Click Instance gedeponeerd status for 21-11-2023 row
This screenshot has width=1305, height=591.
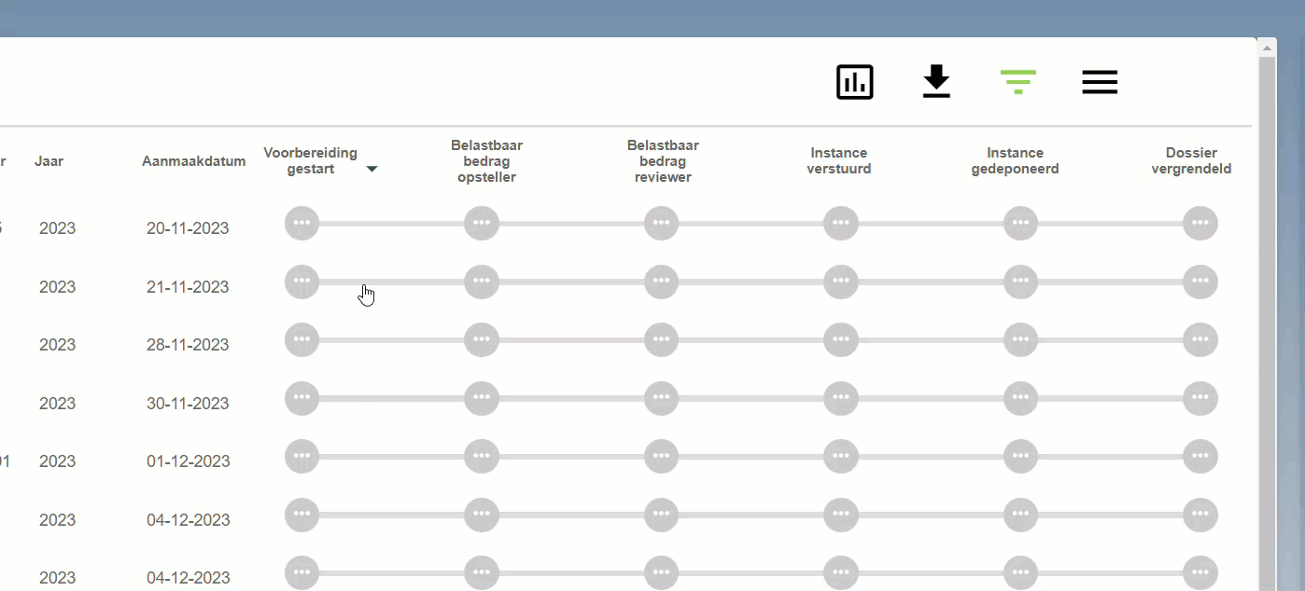(x=1020, y=282)
